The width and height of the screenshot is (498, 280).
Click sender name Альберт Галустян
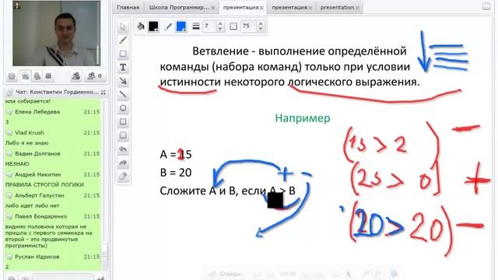[x=40, y=195]
